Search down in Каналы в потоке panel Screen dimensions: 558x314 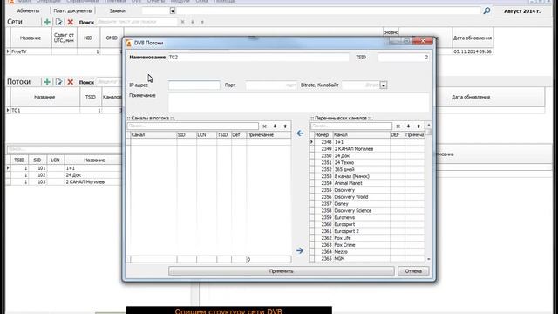click(275, 126)
